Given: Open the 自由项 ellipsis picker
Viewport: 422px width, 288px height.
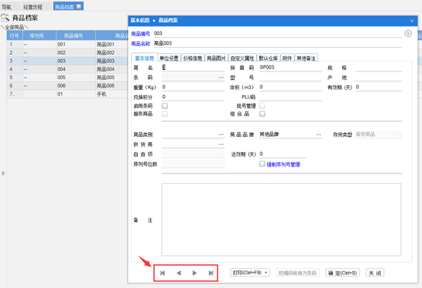Looking at the screenshot, I should 221,154.
